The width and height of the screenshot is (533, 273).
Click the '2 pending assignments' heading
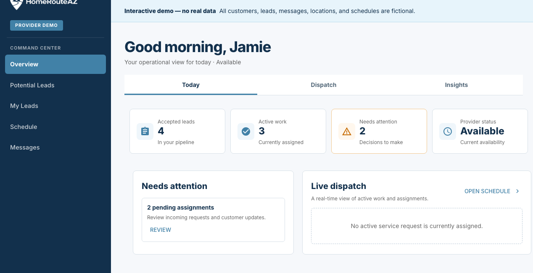(180, 207)
